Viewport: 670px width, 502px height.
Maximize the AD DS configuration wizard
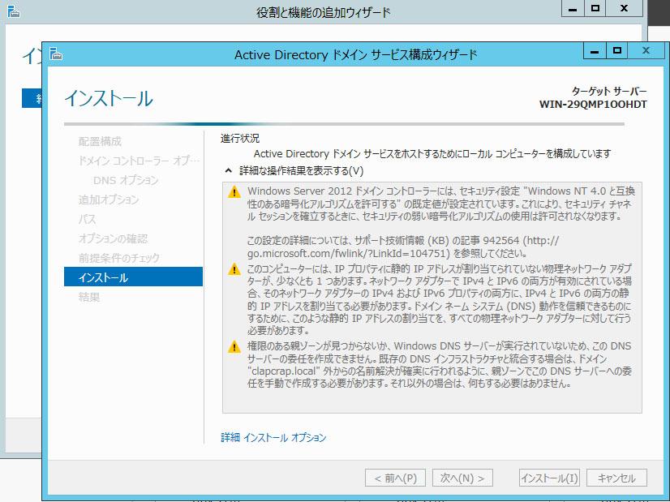pyautogui.click(x=616, y=51)
